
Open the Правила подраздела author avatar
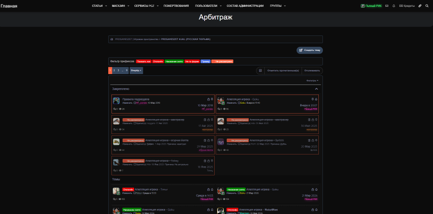click(x=116, y=101)
